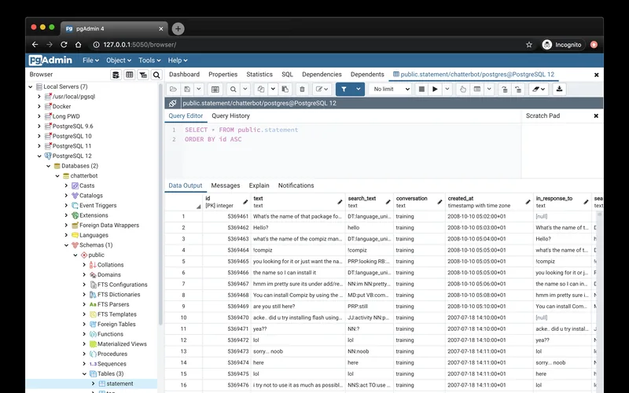This screenshot has width=629, height=393.
Task: Click the Copy rows icon
Action: click(261, 89)
